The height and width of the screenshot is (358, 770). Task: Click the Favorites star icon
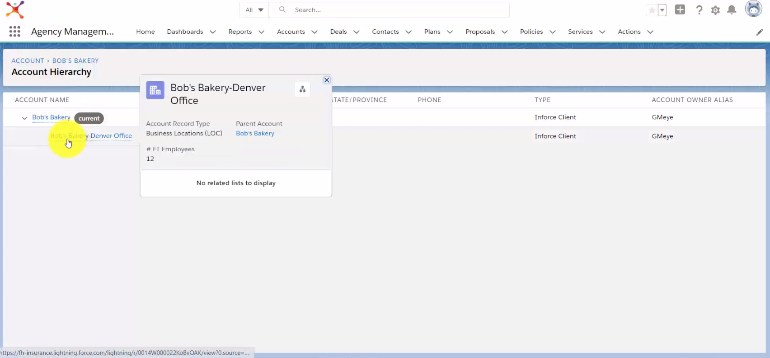[652, 10]
